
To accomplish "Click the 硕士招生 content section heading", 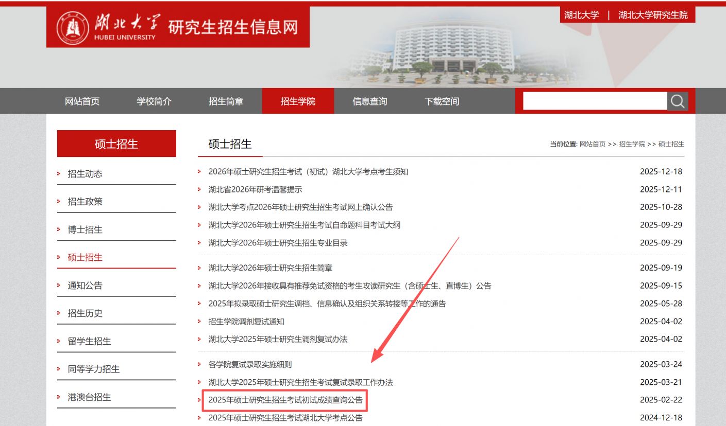I will [x=230, y=144].
